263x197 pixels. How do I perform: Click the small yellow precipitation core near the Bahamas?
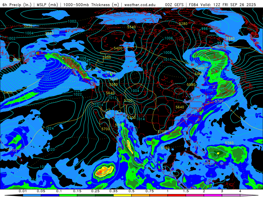218,153
